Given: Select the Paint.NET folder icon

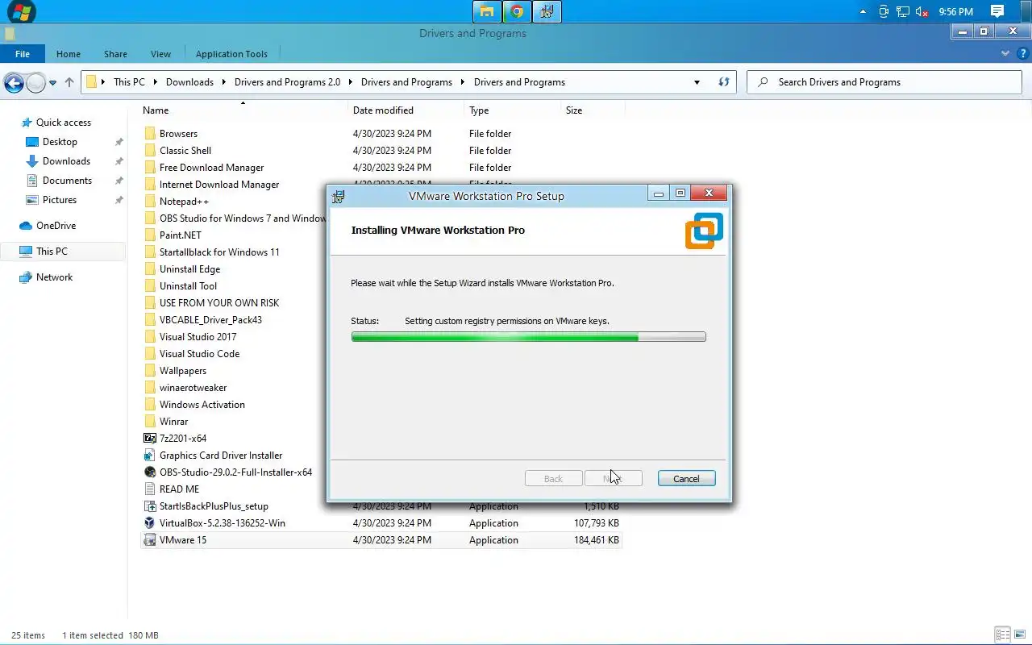Looking at the screenshot, I should tap(150, 235).
